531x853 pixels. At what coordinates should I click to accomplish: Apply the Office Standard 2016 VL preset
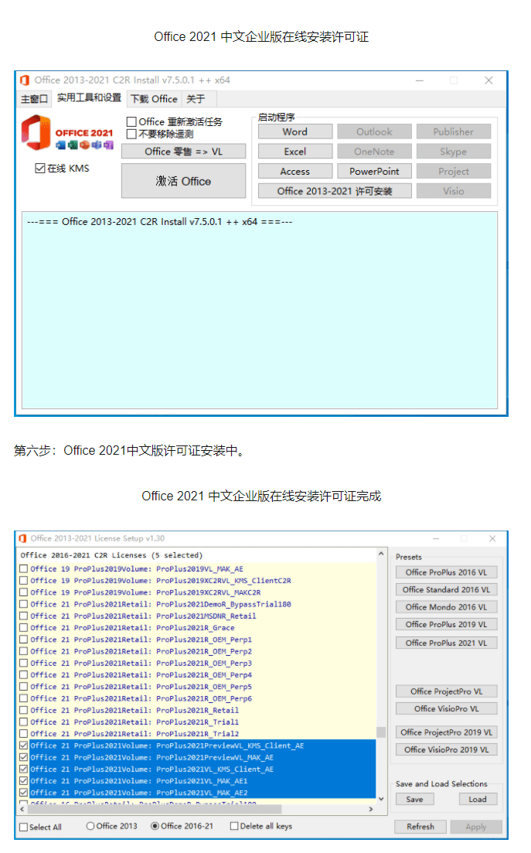click(446, 590)
